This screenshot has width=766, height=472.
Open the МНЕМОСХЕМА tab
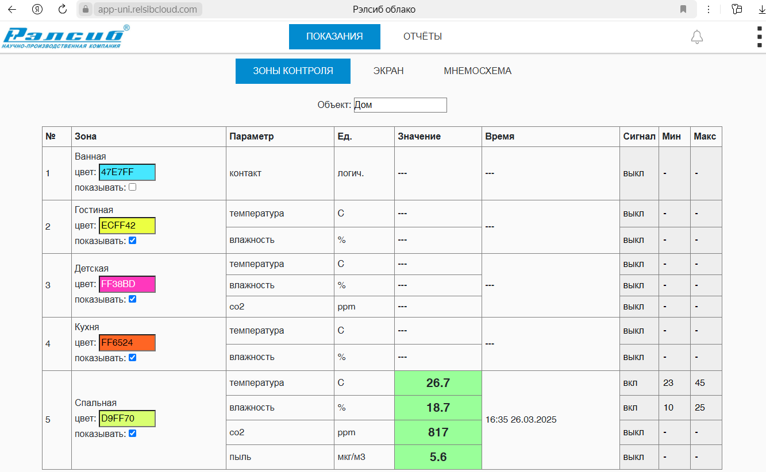point(477,71)
